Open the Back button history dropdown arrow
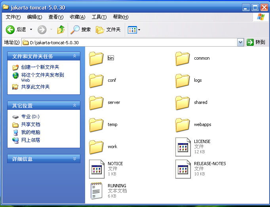Viewport: 270px width, 207px height. 31,30
